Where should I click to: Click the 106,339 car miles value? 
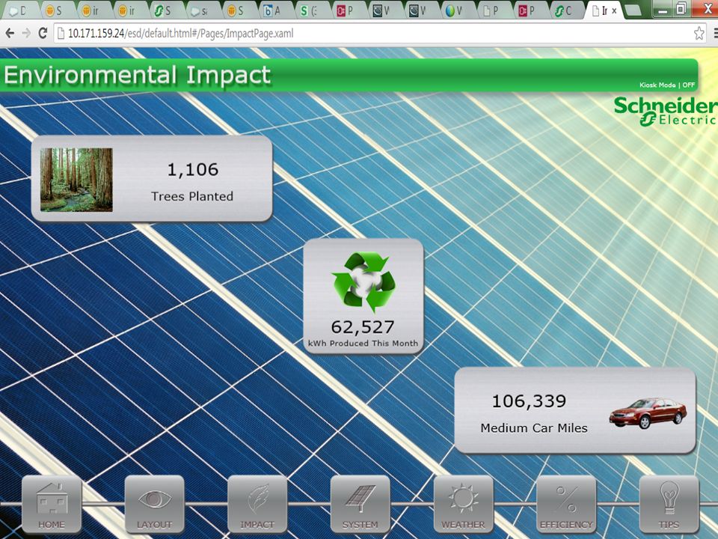point(529,401)
